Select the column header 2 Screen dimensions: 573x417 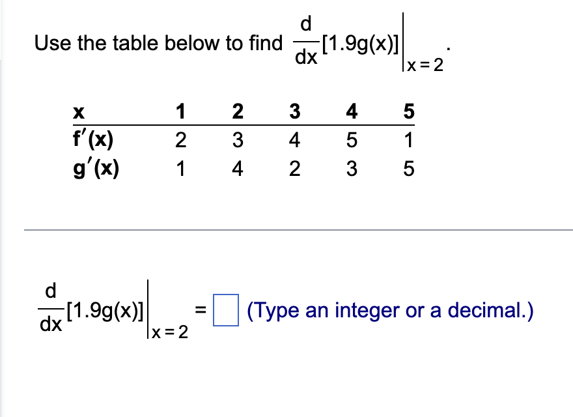coord(238,111)
